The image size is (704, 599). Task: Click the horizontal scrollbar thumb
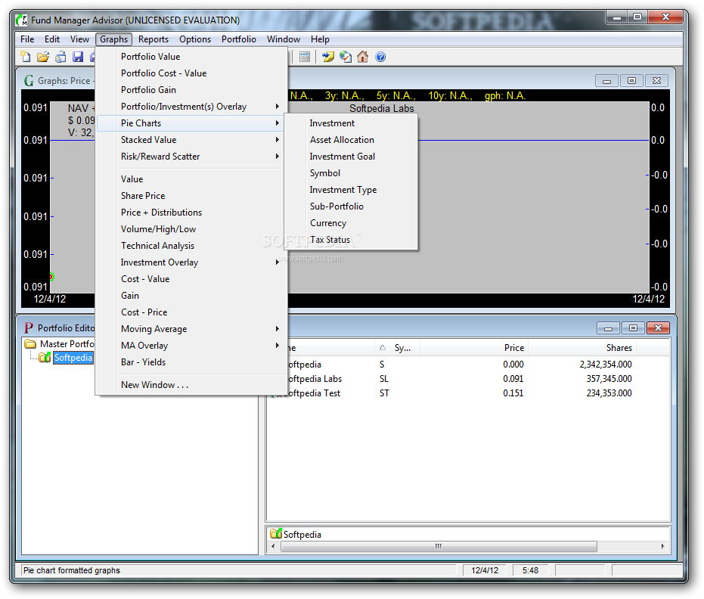point(439,546)
